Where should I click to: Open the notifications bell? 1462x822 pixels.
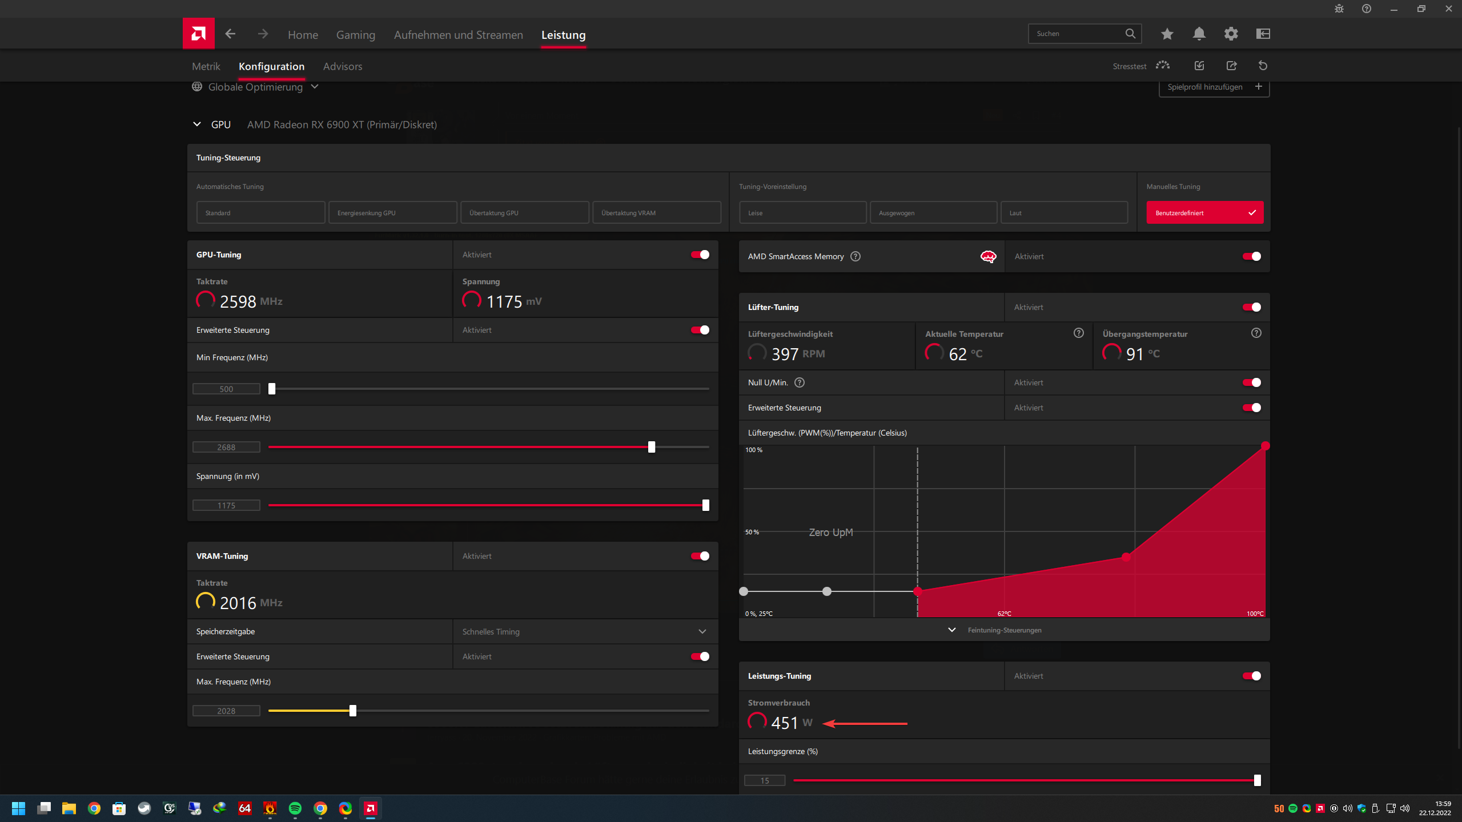tap(1199, 34)
